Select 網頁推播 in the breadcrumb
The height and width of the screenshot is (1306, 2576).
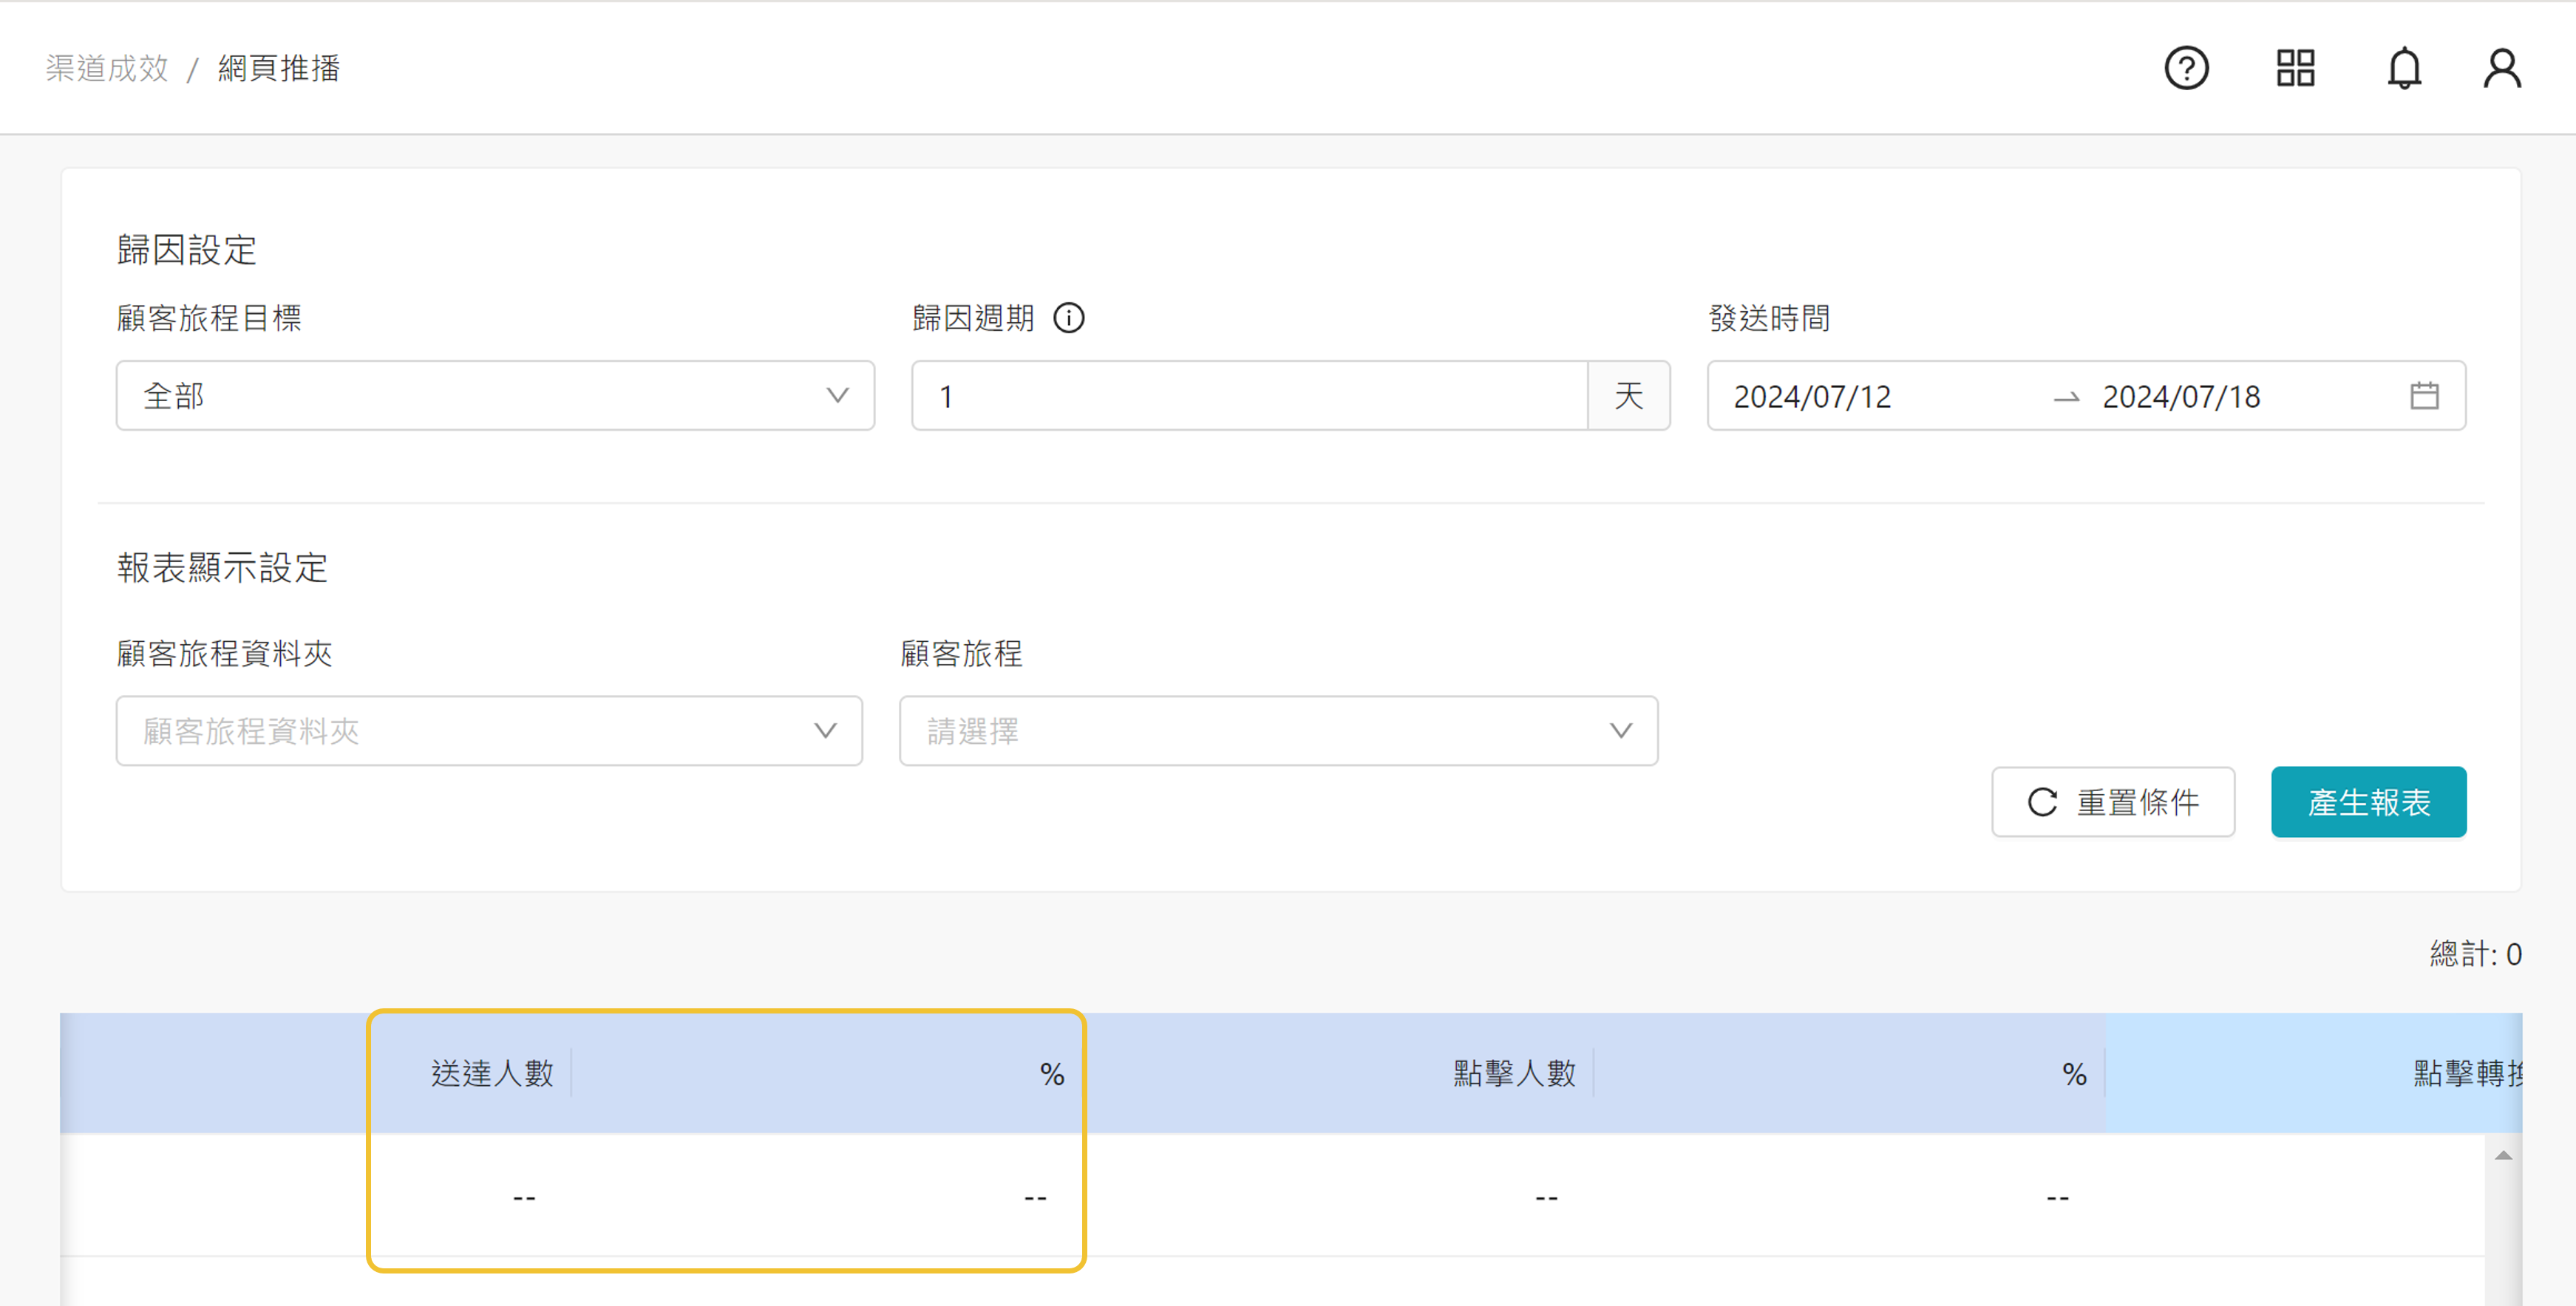click(280, 68)
